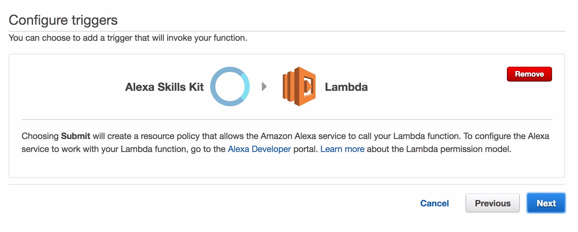Screen dimensions: 578x232
Task: Click the gray arrow between trigger and Lambda
Action: pyautogui.click(x=264, y=86)
